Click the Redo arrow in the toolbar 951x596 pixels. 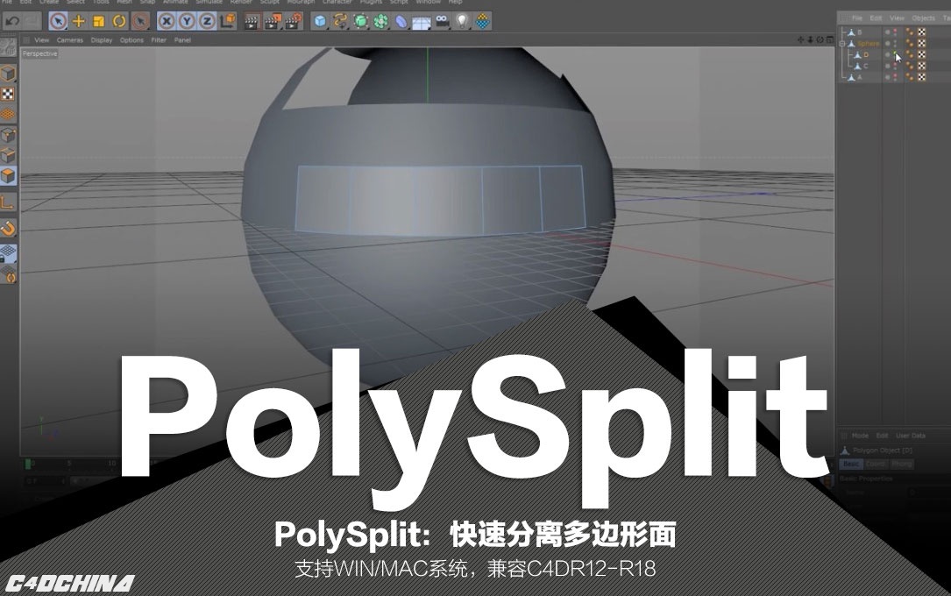(x=31, y=21)
